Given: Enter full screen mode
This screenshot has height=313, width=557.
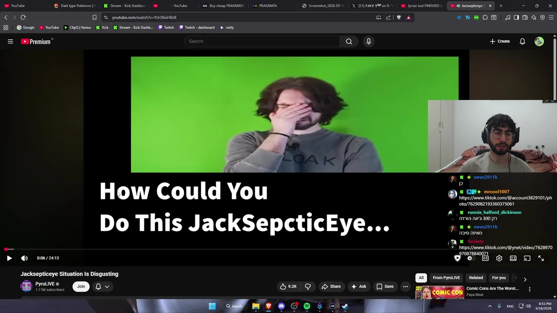Looking at the screenshot, I should coord(541,258).
